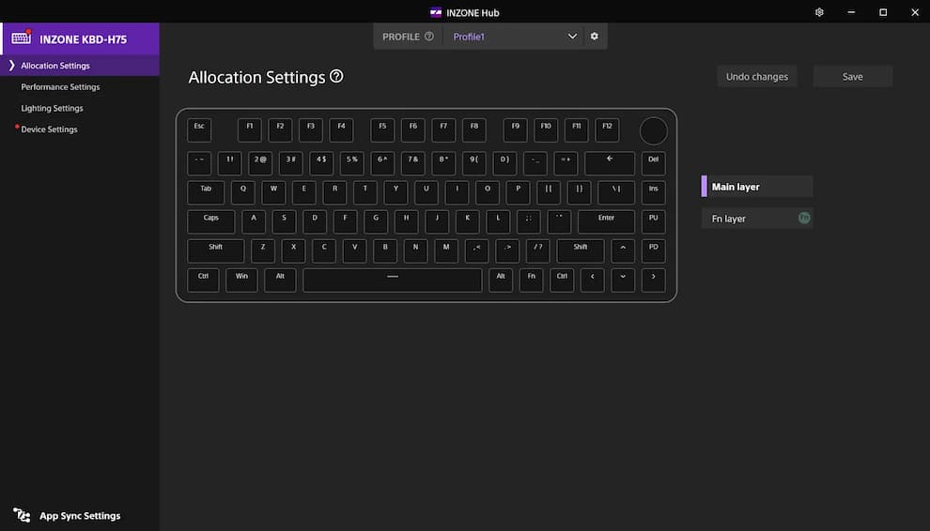Image resolution: width=930 pixels, height=531 pixels.
Task: Select the round volume knob on keyboard
Action: coord(654,130)
